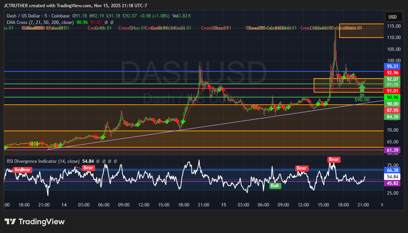Click the EMA Cross indicator legend name
The image size is (408, 233).
click(40, 22)
